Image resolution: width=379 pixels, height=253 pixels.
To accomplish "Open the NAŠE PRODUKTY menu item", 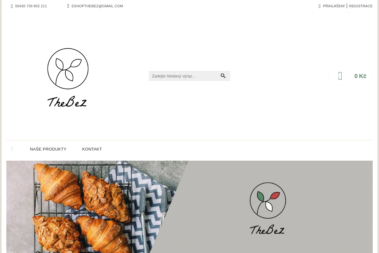I will click(48, 149).
